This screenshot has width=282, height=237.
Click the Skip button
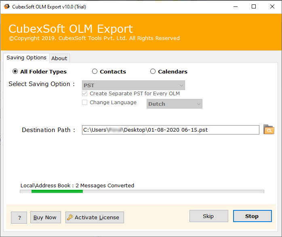[x=209, y=216]
